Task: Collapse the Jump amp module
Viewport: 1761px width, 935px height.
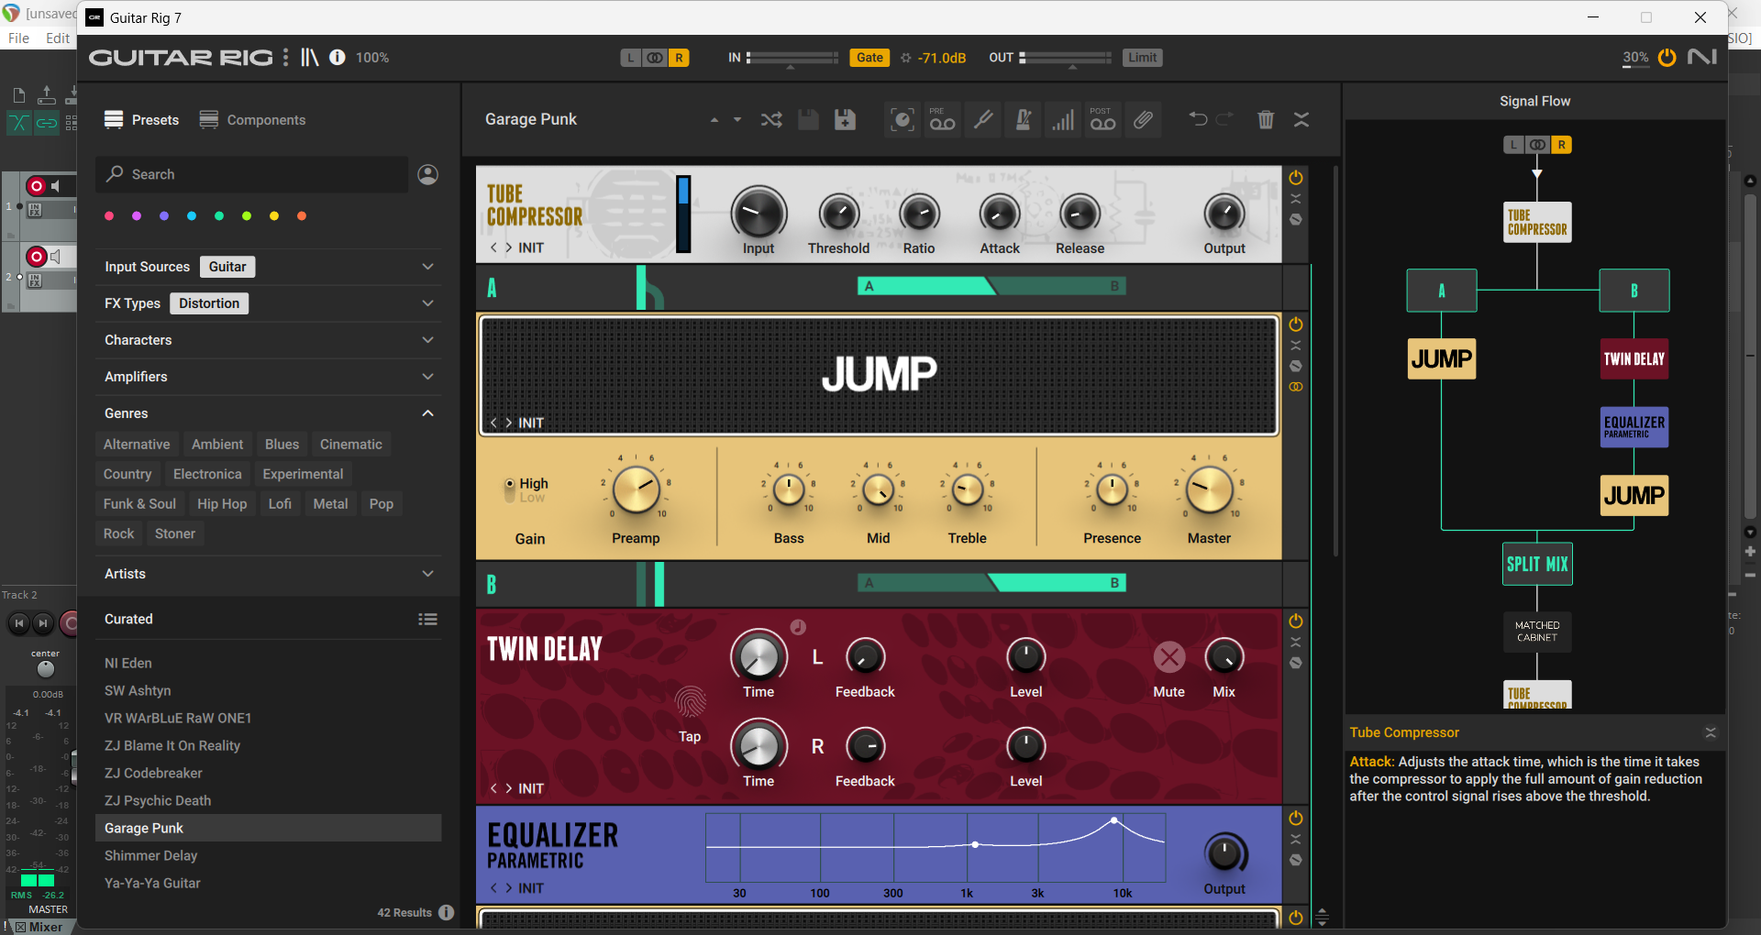Action: pyautogui.click(x=1296, y=346)
